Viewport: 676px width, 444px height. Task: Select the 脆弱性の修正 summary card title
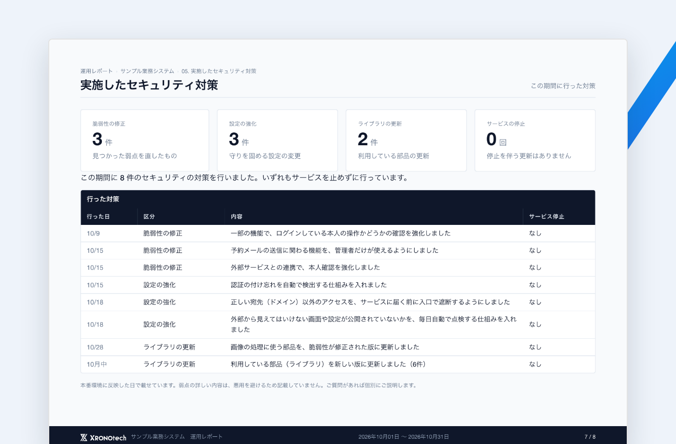109,124
